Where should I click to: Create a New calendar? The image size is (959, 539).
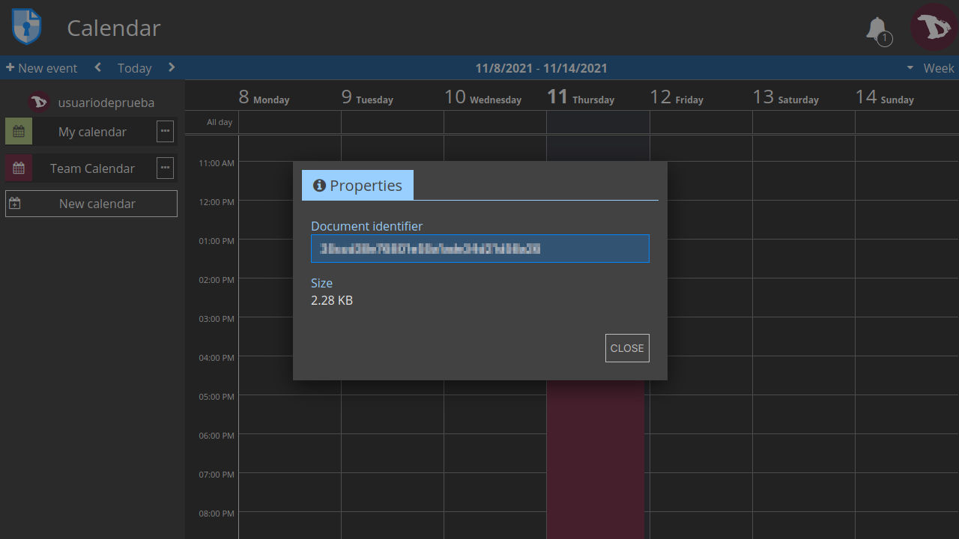pyautogui.click(x=91, y=204)
